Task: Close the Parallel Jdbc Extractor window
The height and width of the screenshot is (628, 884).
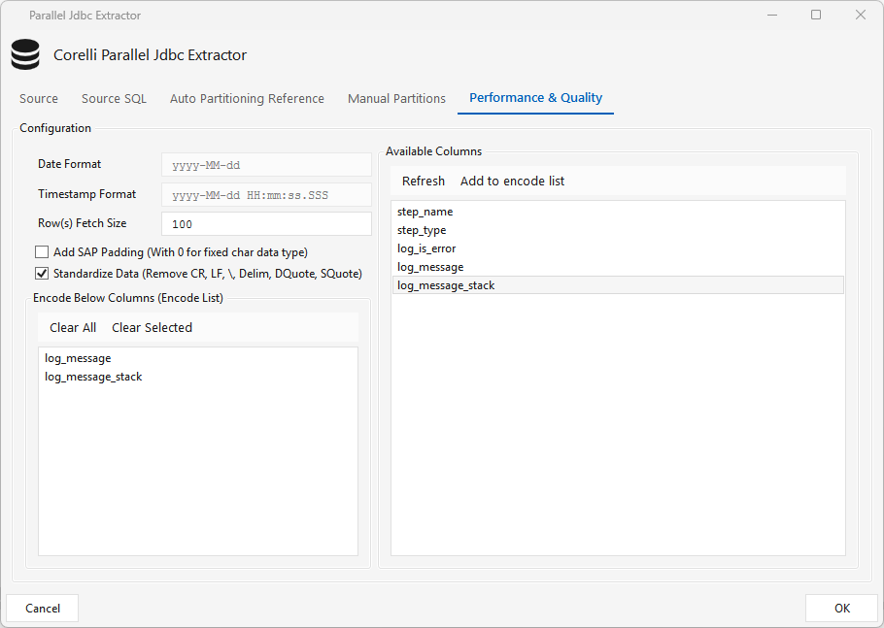Action: 861,16
